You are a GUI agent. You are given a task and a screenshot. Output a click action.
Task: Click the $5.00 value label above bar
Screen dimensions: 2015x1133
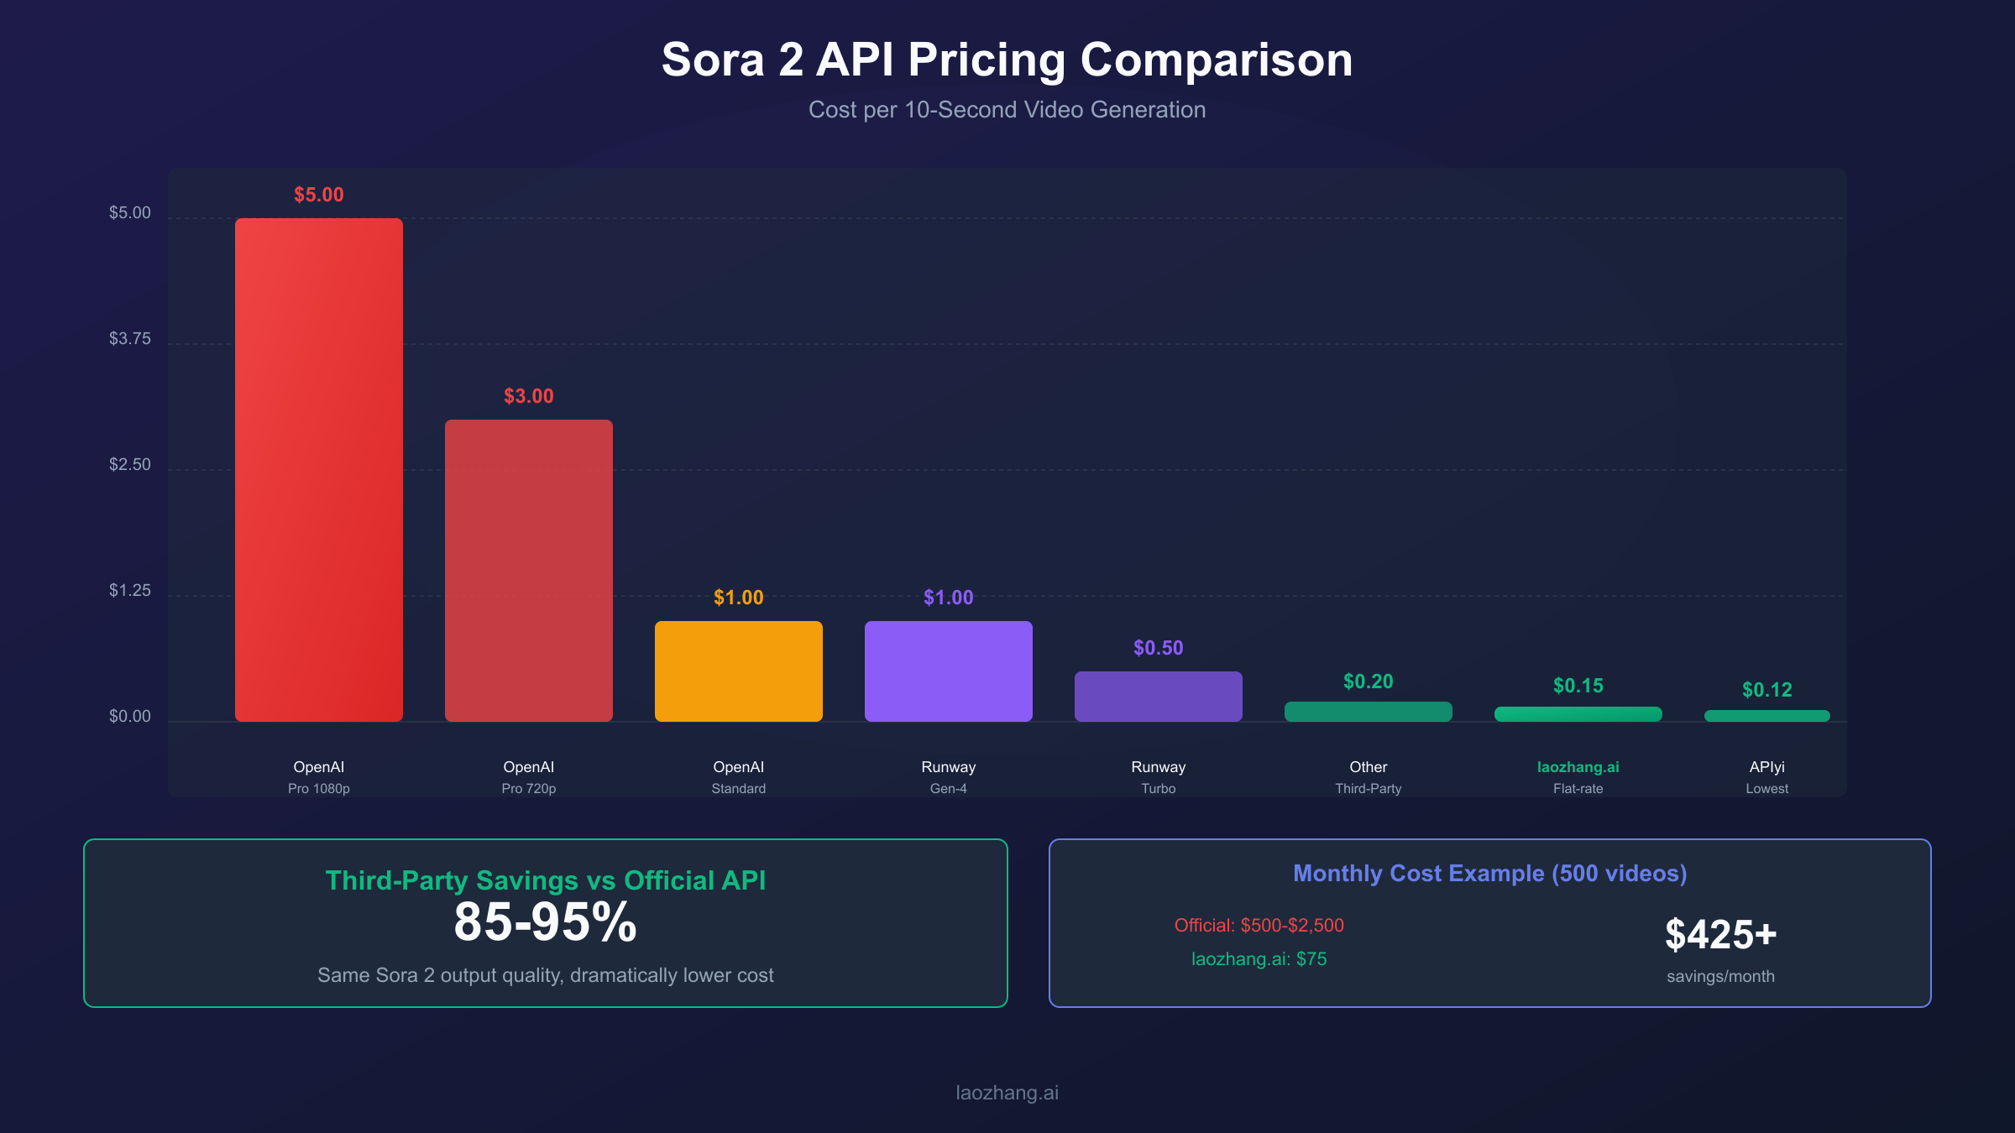tap(319, 195)
